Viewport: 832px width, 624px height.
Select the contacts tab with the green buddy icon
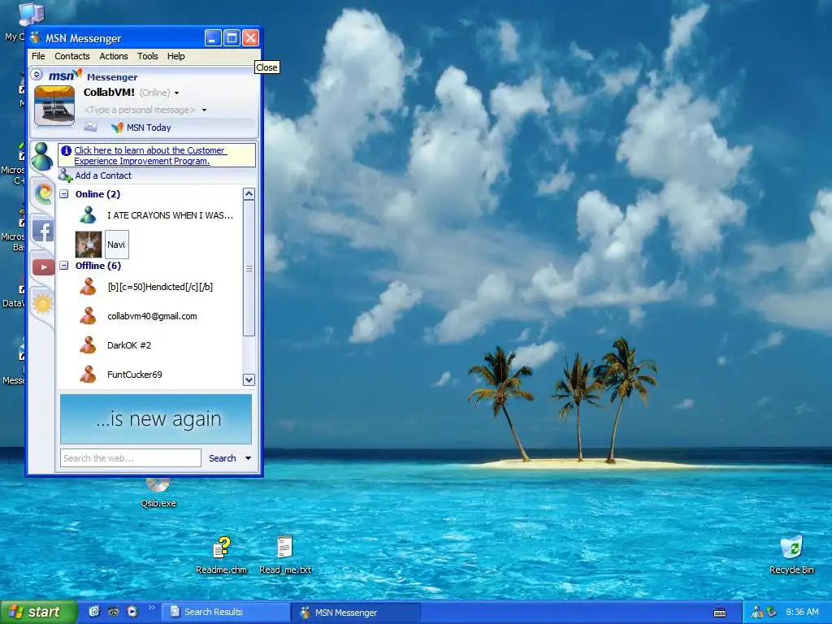pos(42,157)
